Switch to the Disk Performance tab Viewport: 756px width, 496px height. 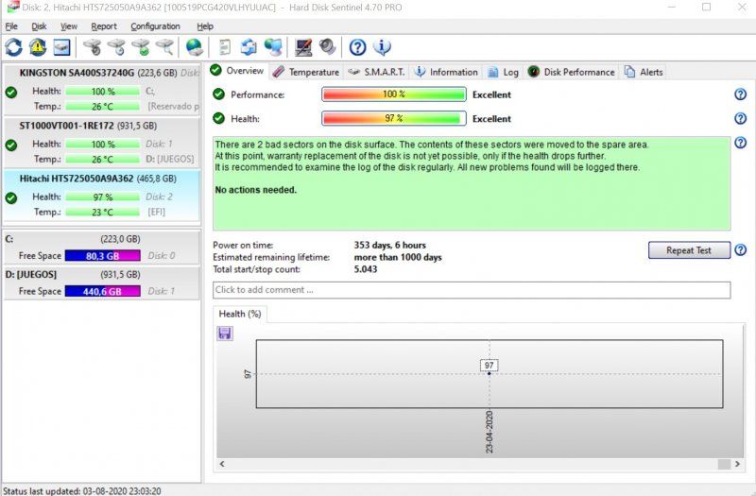[x=572, y=72]
